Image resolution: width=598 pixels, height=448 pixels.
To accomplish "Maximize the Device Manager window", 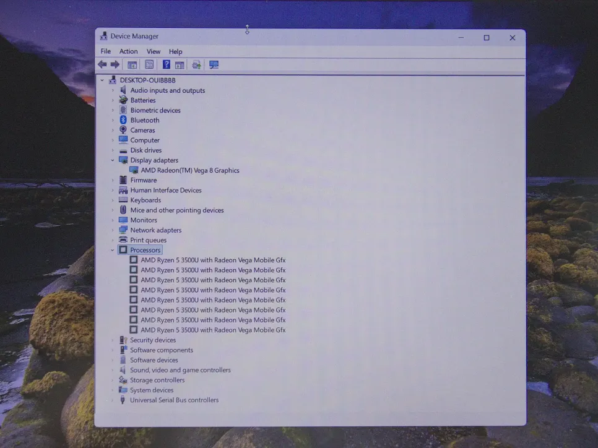I will pyautogui.click(x=487, y=37).
